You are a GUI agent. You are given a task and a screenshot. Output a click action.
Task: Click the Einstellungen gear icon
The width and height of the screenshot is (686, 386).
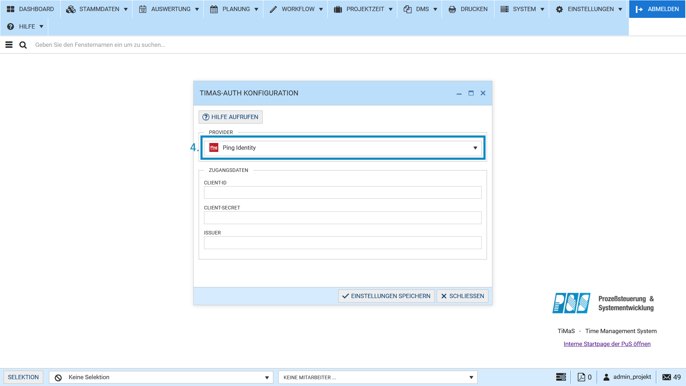point(559,9)
